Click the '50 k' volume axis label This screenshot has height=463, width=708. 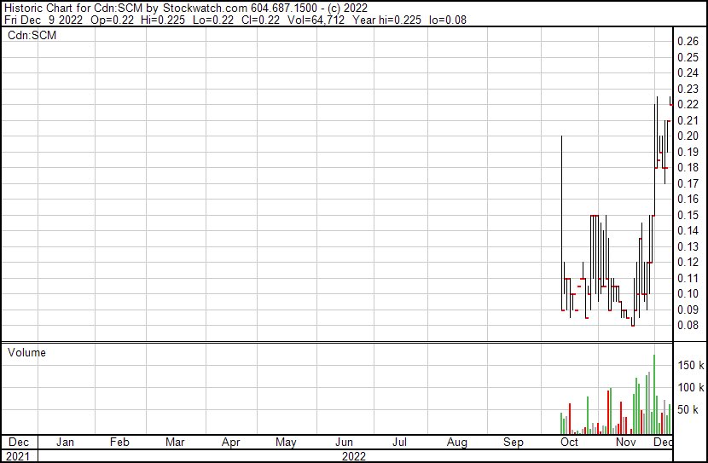[688, 409]
